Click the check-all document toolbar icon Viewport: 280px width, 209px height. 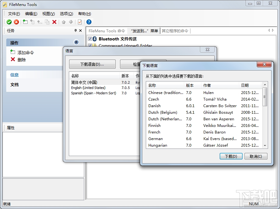(80, 22)
